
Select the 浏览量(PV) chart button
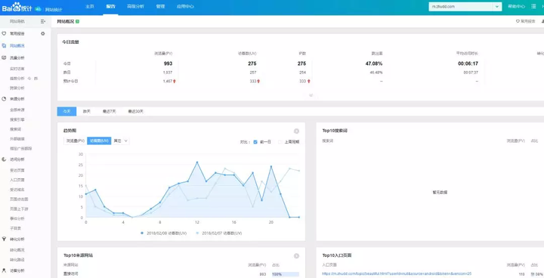click(76, 141)
